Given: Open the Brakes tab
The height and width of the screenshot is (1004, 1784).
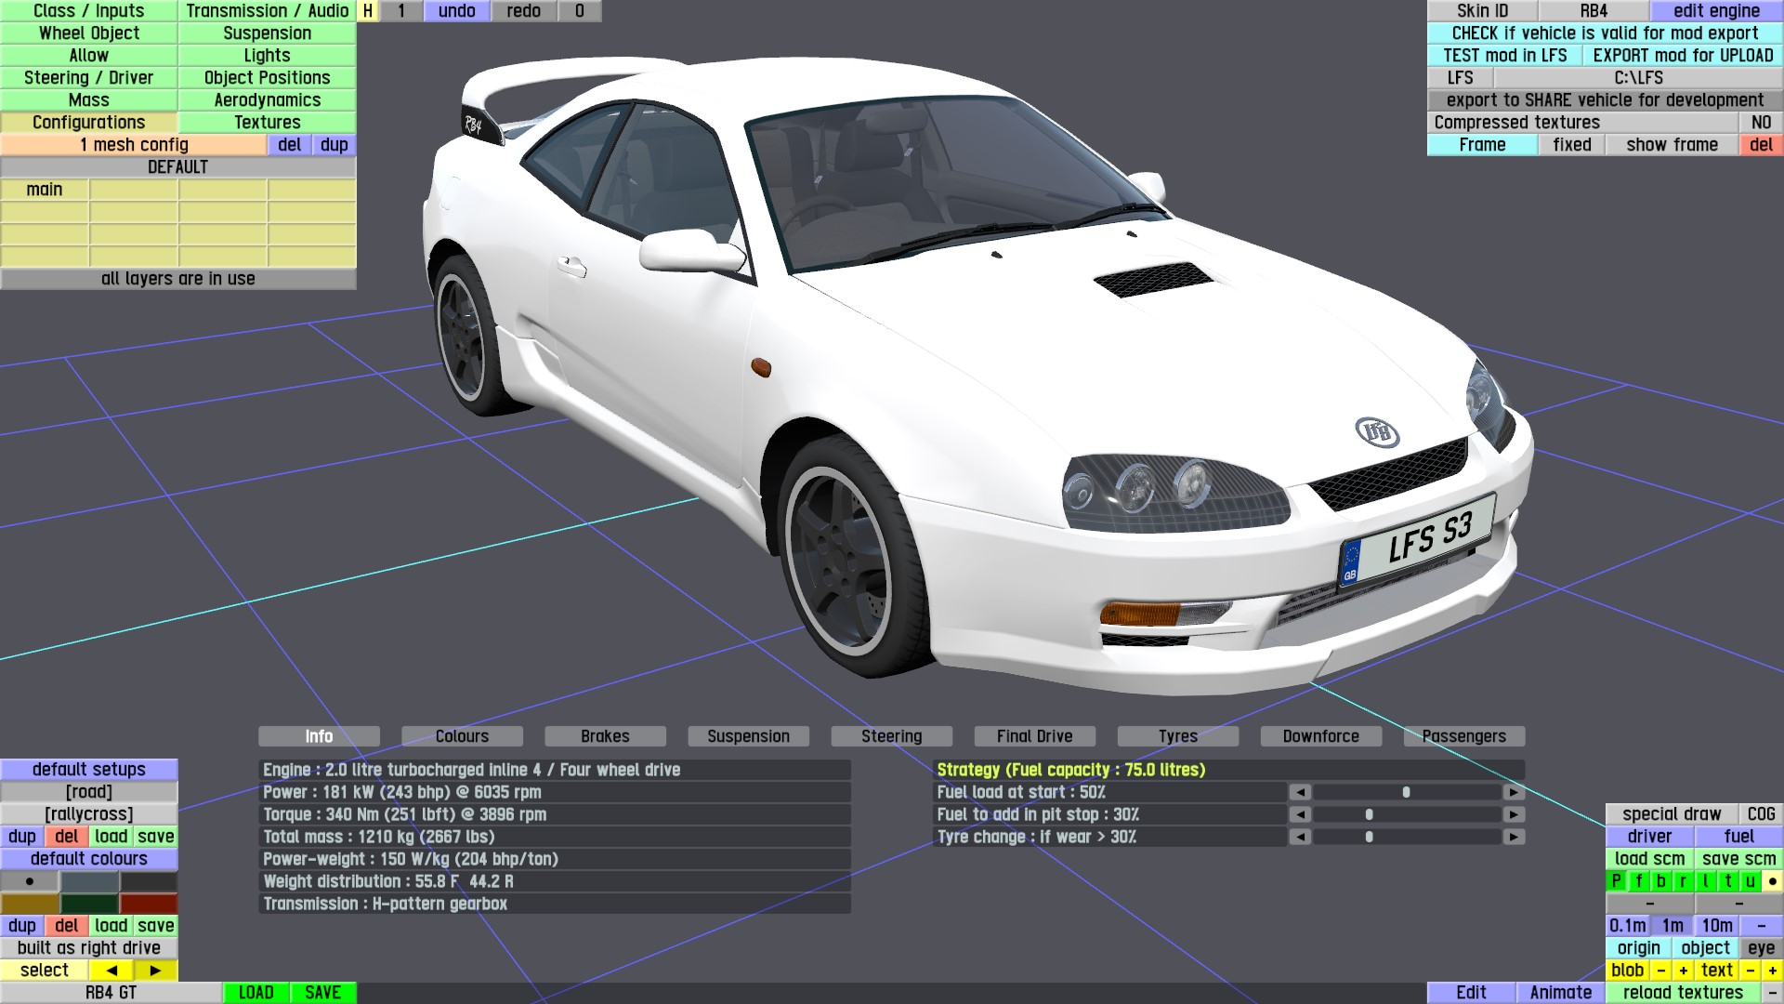Looking at the screenshot, I should (605, 736).
